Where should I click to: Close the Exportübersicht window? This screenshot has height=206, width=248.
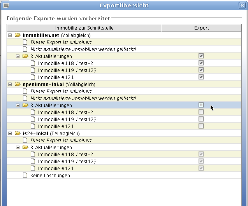[x=242, y=5]
